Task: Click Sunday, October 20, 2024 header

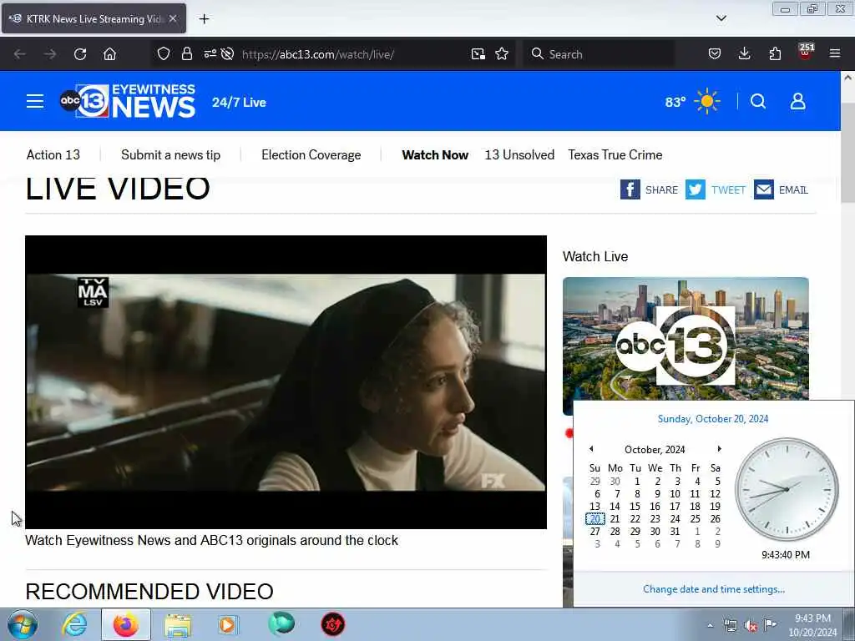Action: 713,419
